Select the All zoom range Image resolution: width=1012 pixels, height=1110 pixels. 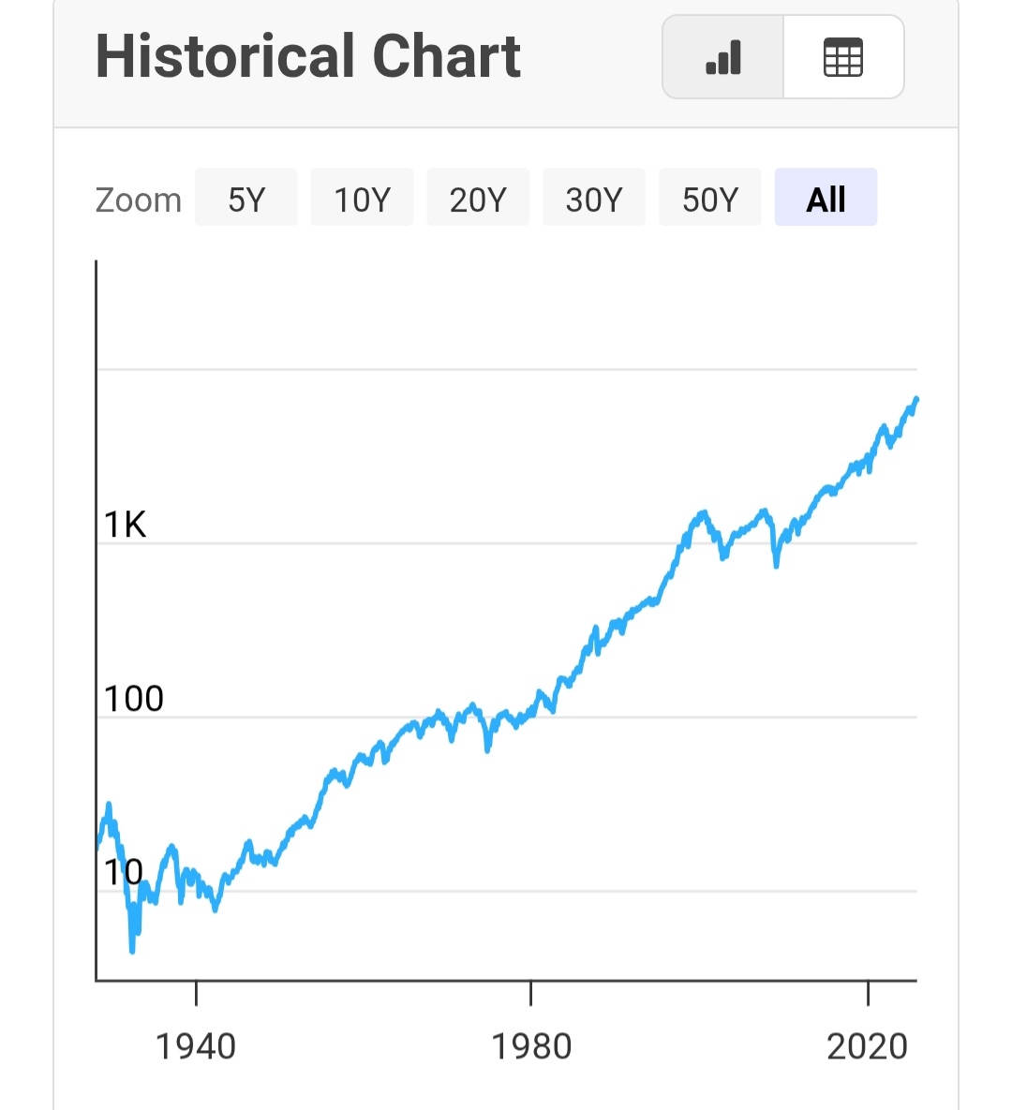826,199
